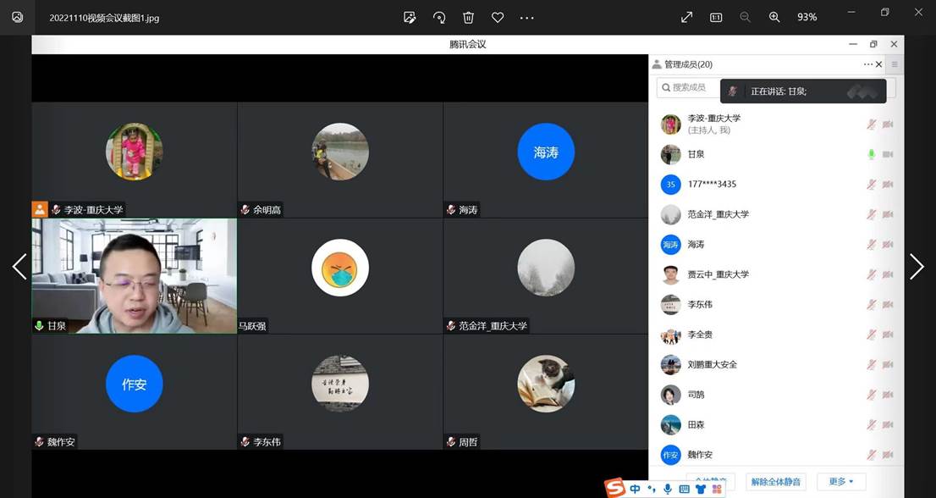The image size is (936, 498).
Task: Switch Sogou input between 中 and English
Action: pyautogui.click(x=635, y=489)
